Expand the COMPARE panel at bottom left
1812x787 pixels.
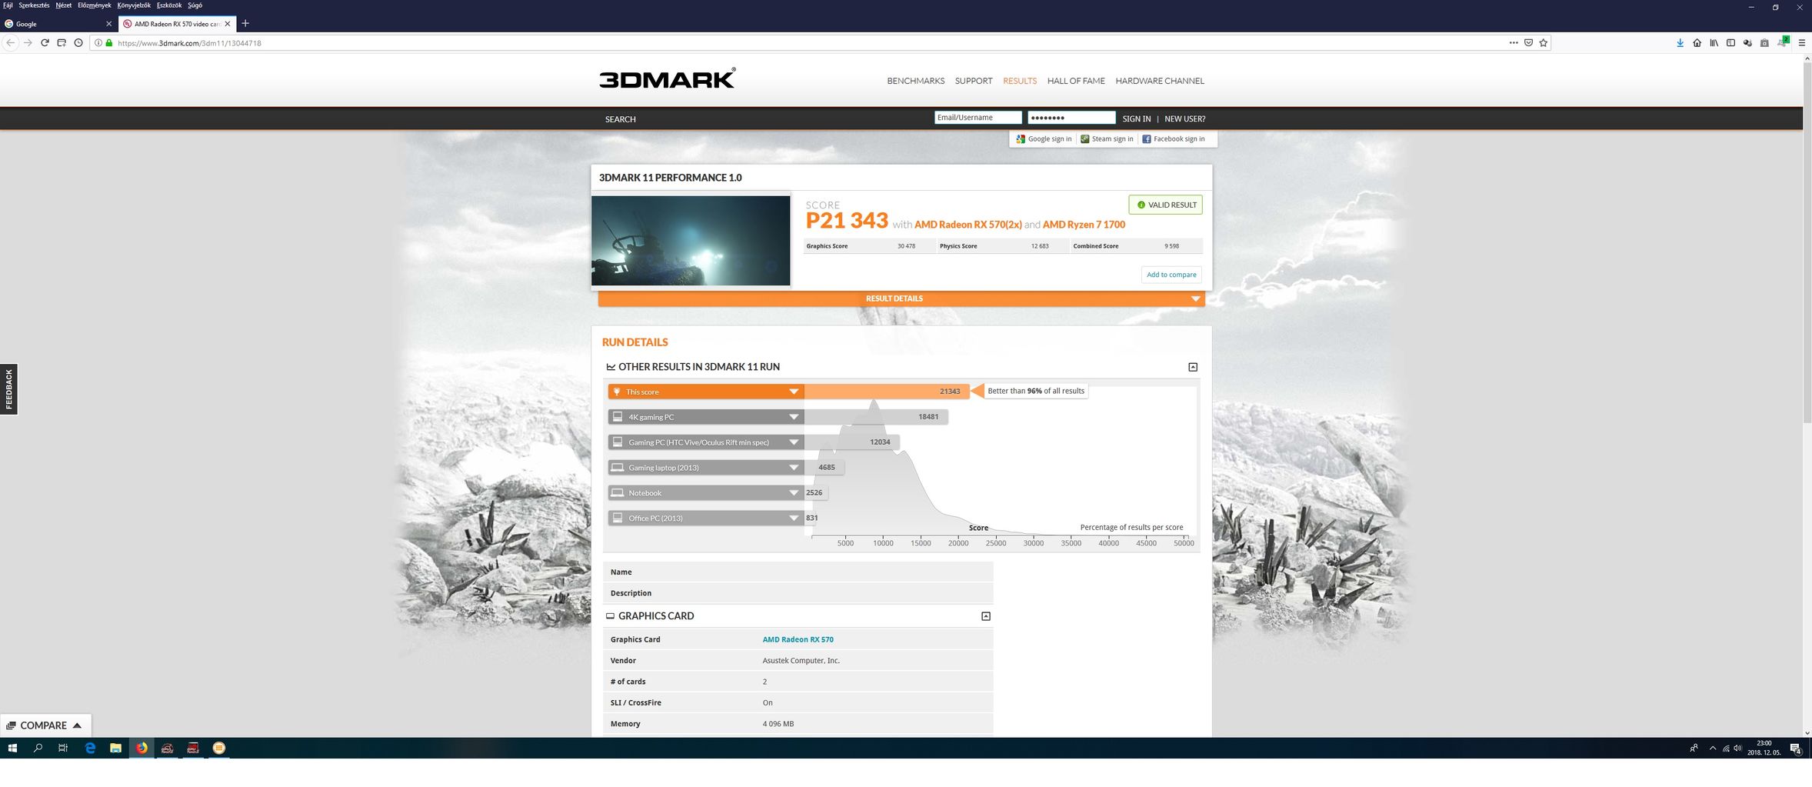[x=45, y=725]
